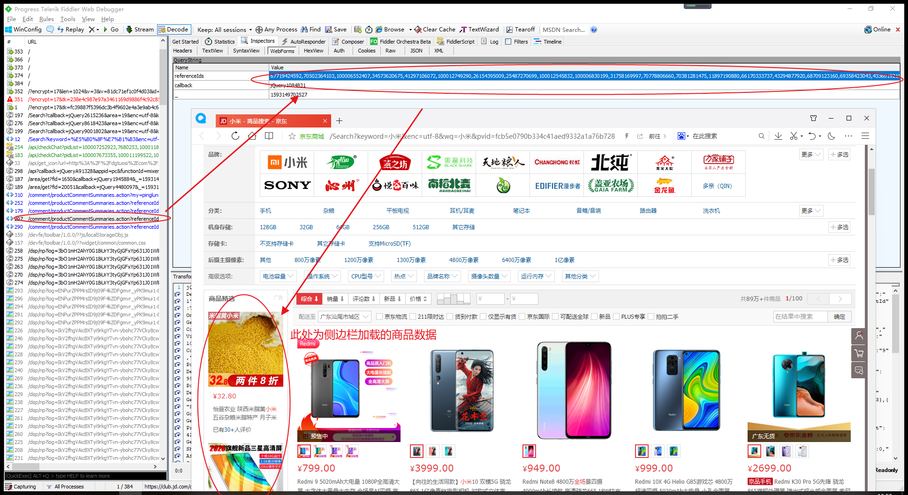Click Replay in the Fiddler toolbar
This screenshot has height=495, width=908.
[x=71, y=29]
